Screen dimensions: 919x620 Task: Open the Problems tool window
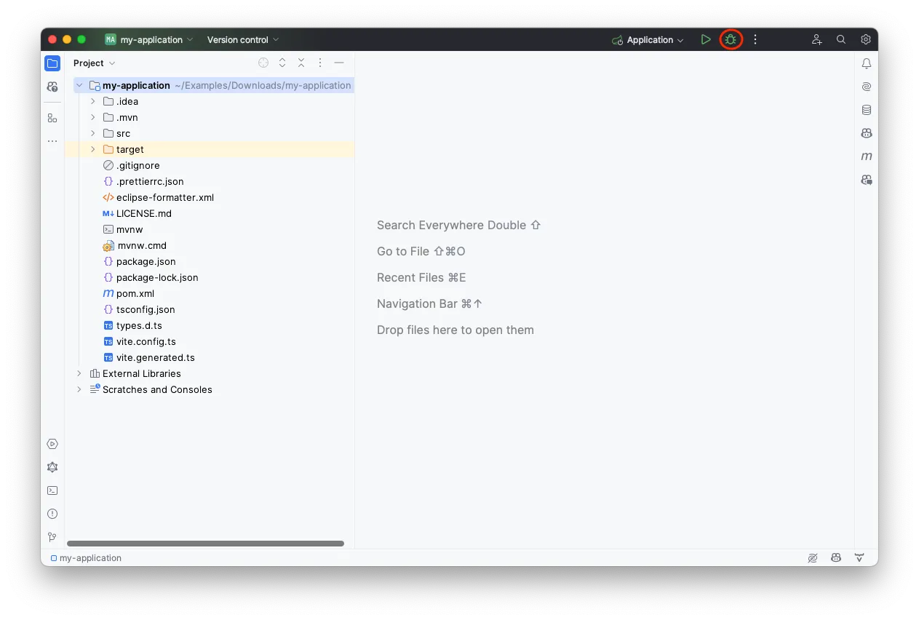click(x=52, y=513)
